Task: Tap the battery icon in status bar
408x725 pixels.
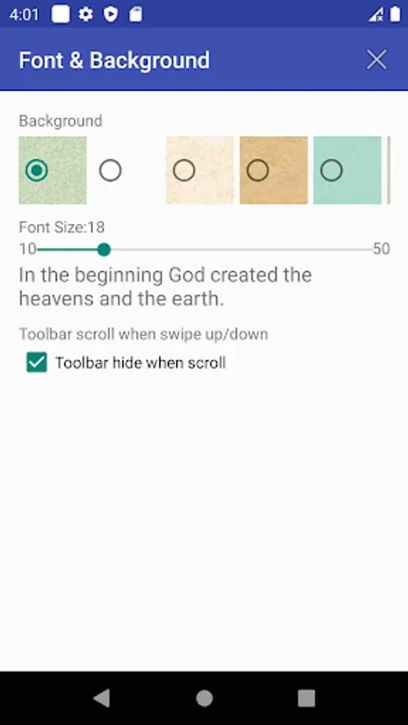Action: tap(394, 14)
